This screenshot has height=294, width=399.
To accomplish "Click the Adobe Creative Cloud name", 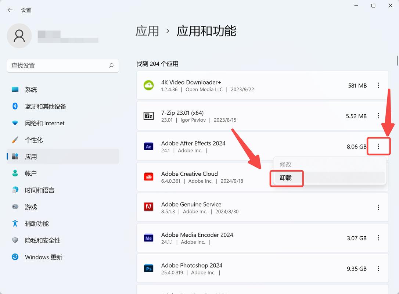I will coord(190,174).
